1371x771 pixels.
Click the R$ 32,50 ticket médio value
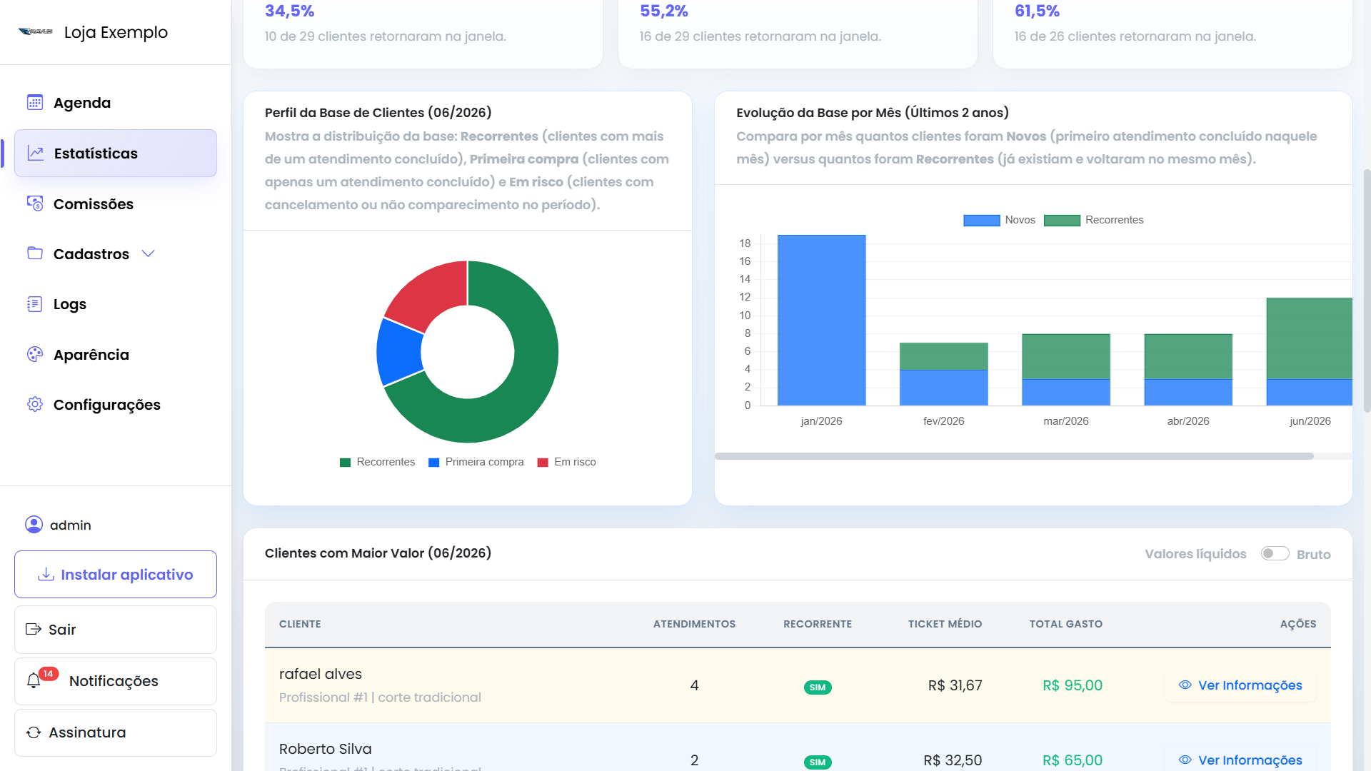953,760
